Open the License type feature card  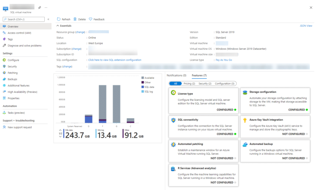point(203,101)
